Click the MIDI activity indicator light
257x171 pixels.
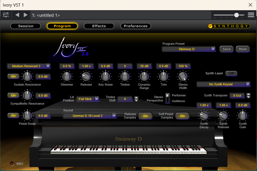pyautogui.click(x=12, y=163)
